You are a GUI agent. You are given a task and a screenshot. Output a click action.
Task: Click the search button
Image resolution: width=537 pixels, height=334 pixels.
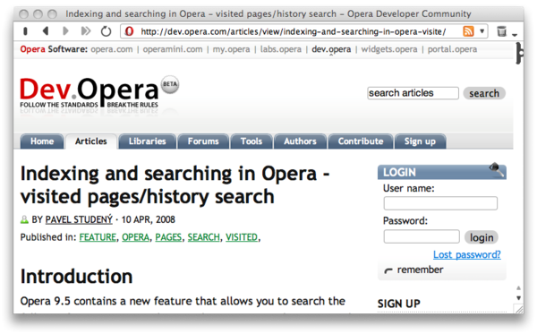(x=484, y=93)
